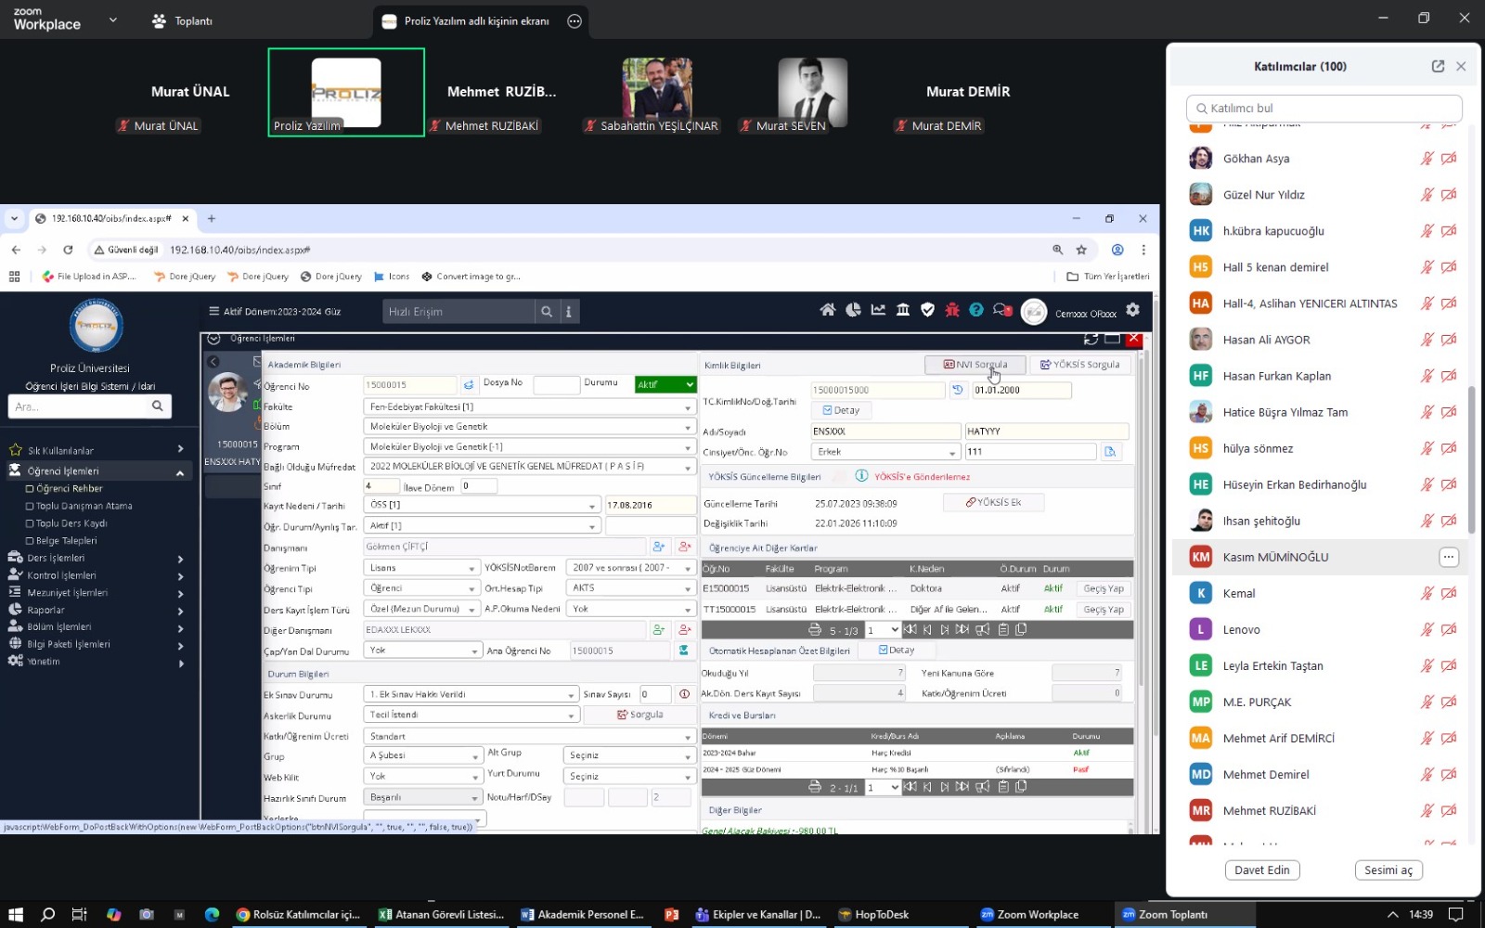Image resolution: width=1485 pixels, height=928 pixels.
Task: Switch to the Toplantı tab
Action: pos(183,20)
